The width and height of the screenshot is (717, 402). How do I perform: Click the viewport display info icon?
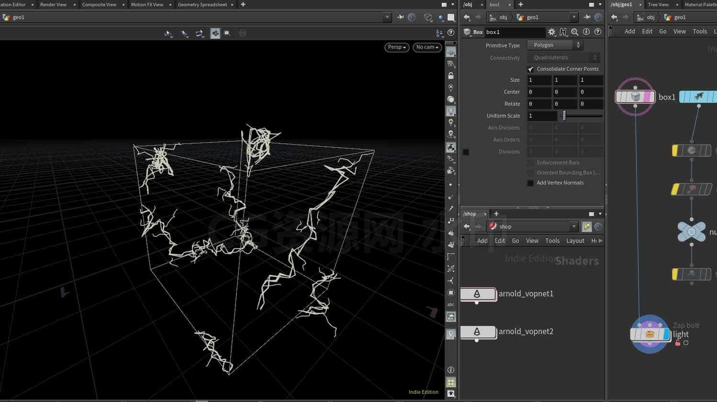point(451,370)
